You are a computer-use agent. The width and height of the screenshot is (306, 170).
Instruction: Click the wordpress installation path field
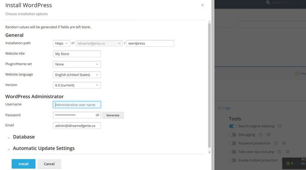(x=150, y=44)
